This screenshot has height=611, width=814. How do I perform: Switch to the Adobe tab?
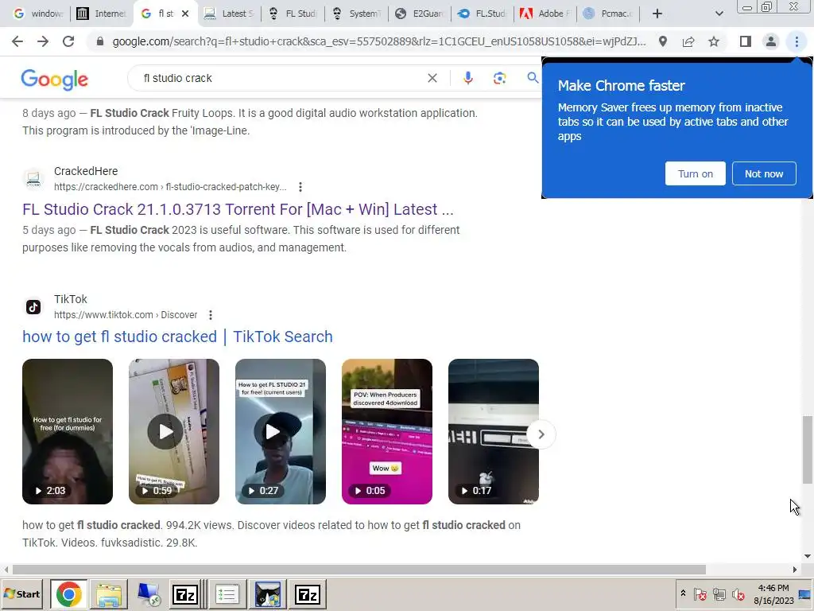click(545, 14)
